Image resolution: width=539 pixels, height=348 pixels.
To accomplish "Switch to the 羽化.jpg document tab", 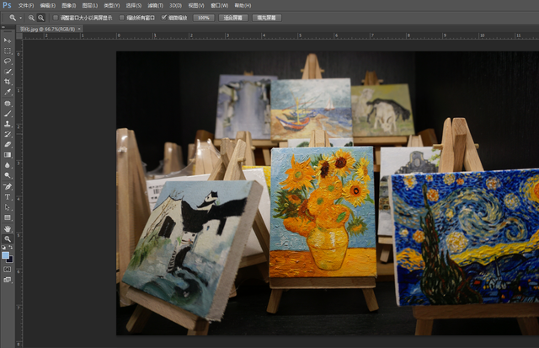I will pos(38,29).
